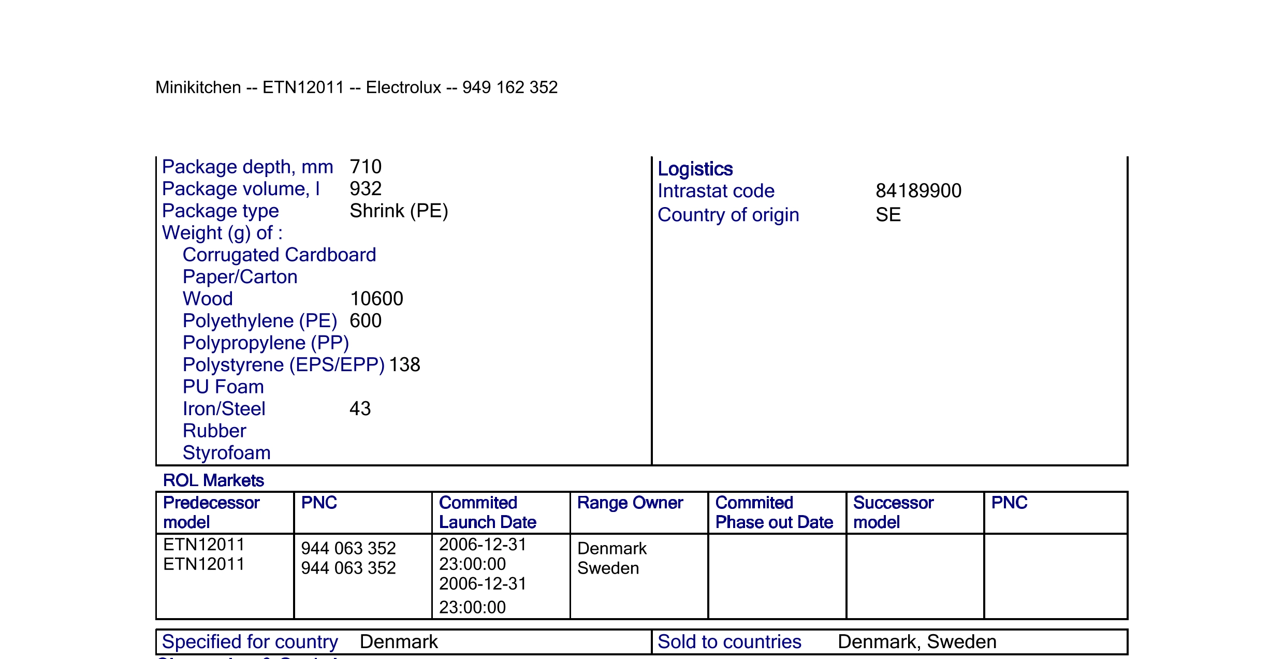Click the package volume value 932
The height and width of the screenshot is (659, 1284).
366,189
